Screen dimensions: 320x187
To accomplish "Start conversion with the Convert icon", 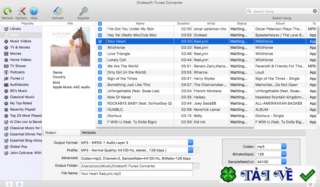I will pyautogui.click(x=58, y=11).
